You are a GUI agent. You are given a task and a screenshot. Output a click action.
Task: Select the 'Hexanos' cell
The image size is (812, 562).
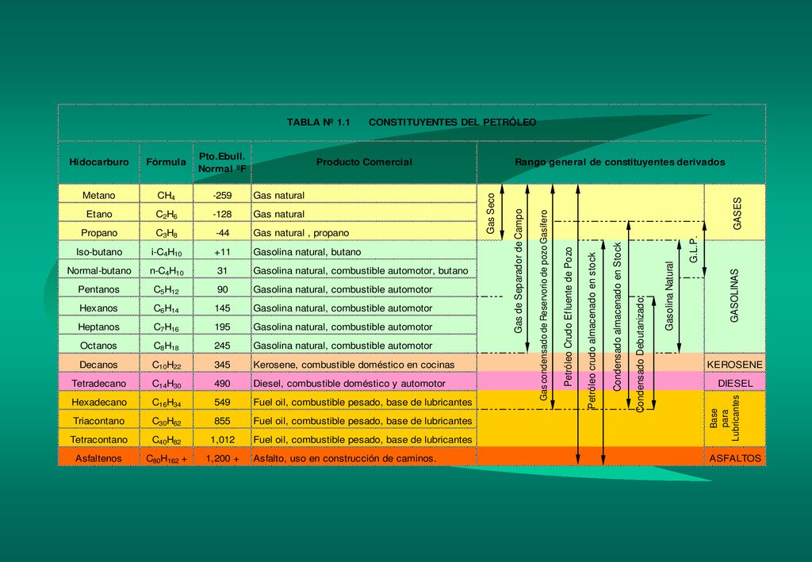pyautogui.click(x=99, y=308)
